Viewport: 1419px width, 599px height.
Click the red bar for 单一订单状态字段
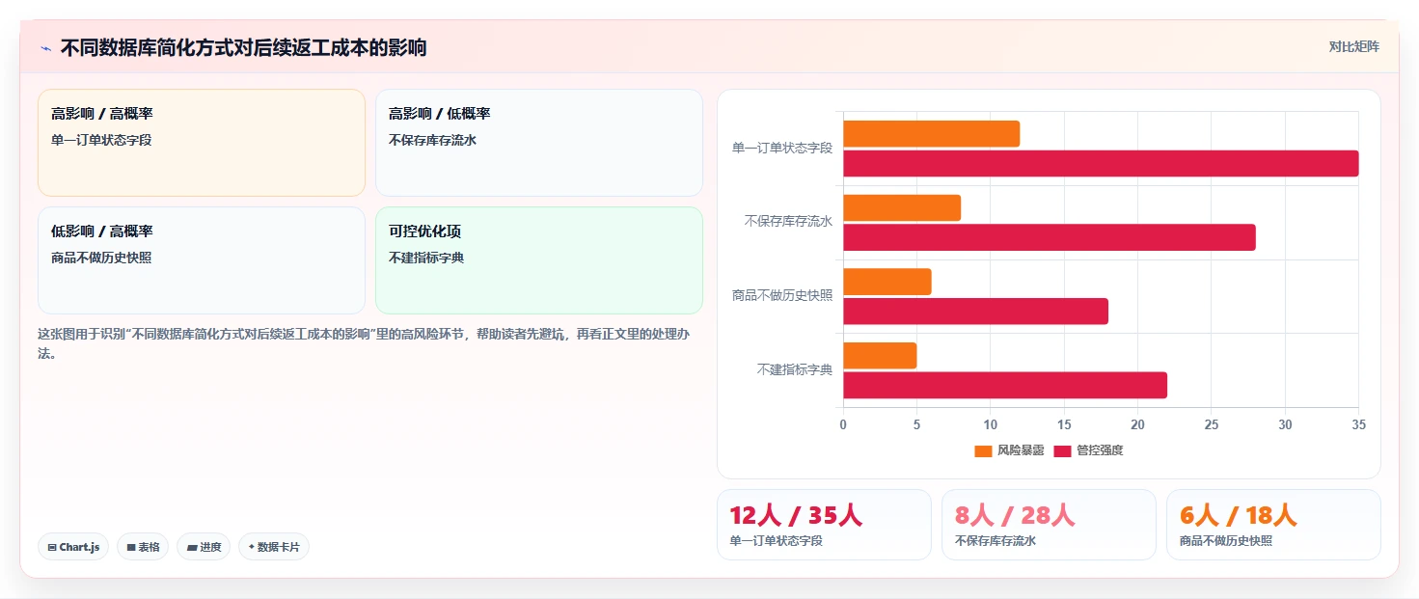point(1101,164)
